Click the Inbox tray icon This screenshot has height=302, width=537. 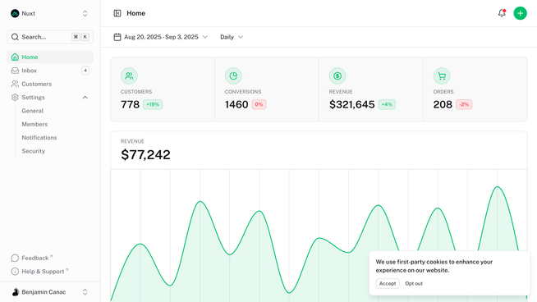(x=15, y=71)
